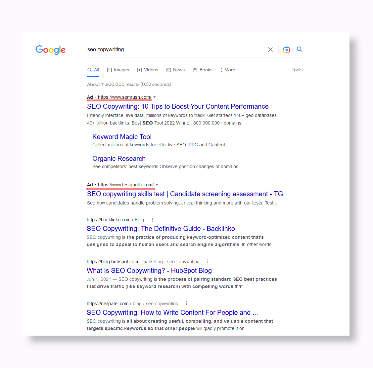Image resolution: width=373 pixels, height=368 pixels.
Task: Click the magnifier icon in the All tab
Action: [x=89, y=70]
